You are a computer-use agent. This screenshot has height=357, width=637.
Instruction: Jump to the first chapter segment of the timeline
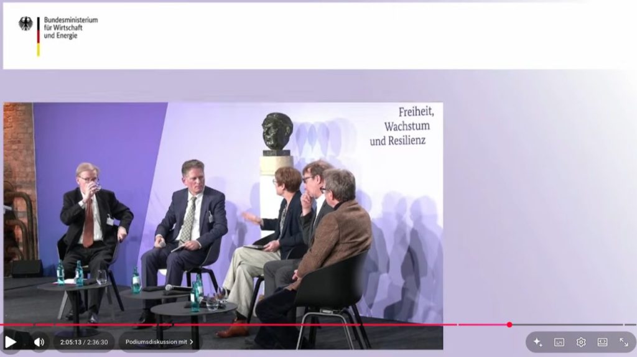point(17,325)
